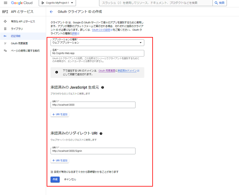
Task: Go back using the left arrow icon
Action: tap(51, 12)
